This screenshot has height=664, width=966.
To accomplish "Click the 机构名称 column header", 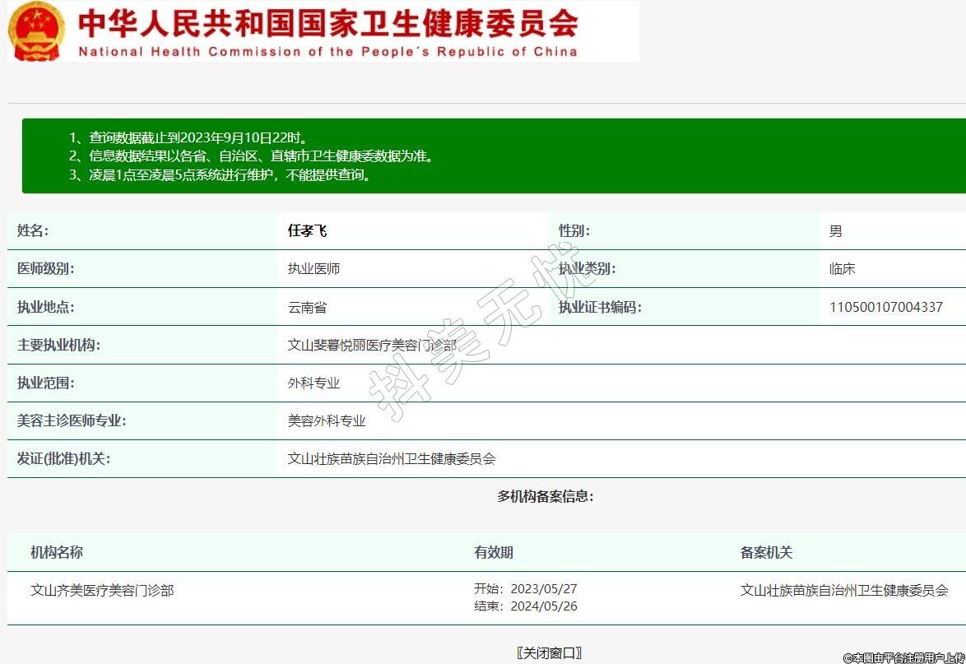I will [x=57, y=552].
